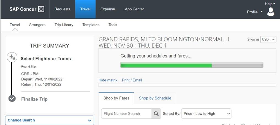Viewport: 280px width, 125px height.
Task: Click the user profile avatar icon
Action: point(271,12)
